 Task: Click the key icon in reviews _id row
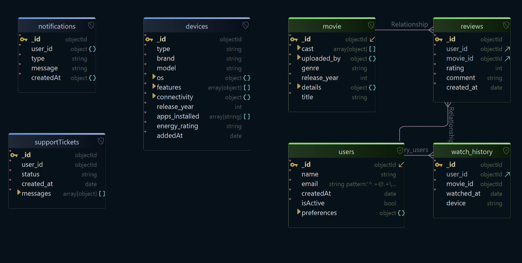pyautogui.click(x=439, y=39)
